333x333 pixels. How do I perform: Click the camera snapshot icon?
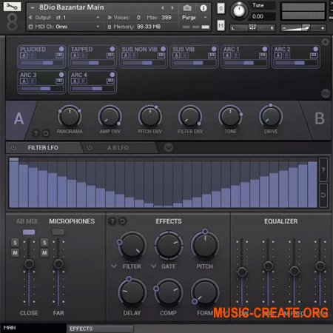tap(187, 8)
